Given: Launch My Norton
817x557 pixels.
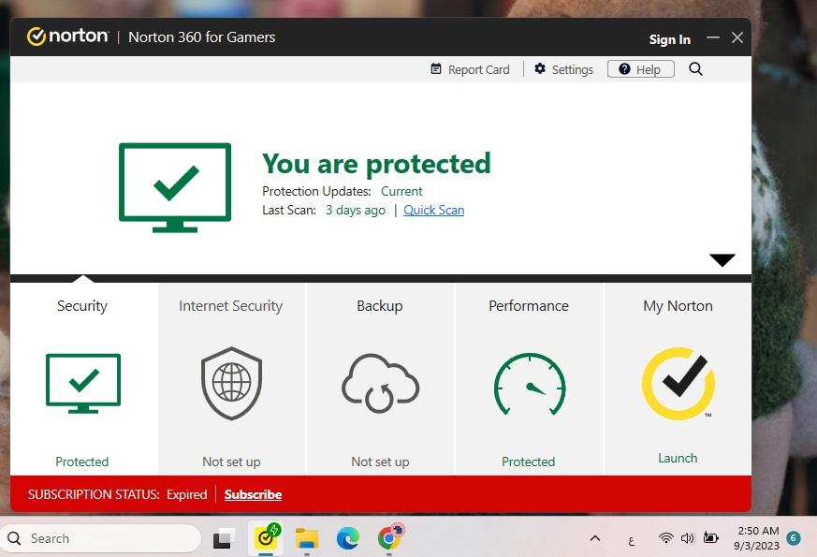Looking at the screenshot, I should pyautogui.click(x=678, y=458).
